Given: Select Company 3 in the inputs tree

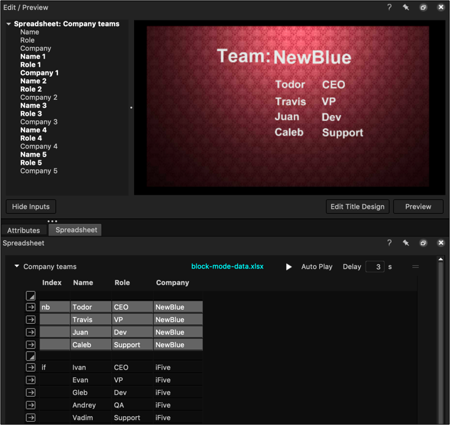Looking at the screenshot, I should coord(39,122).
